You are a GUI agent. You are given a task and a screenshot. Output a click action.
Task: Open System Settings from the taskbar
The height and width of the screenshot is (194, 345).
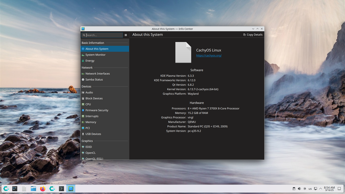pyautogui.click(x=15, y=189)
